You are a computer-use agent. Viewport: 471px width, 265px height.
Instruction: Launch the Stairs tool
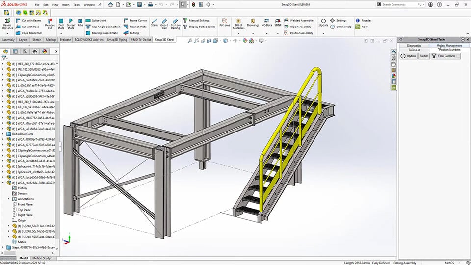coord(155,23)
